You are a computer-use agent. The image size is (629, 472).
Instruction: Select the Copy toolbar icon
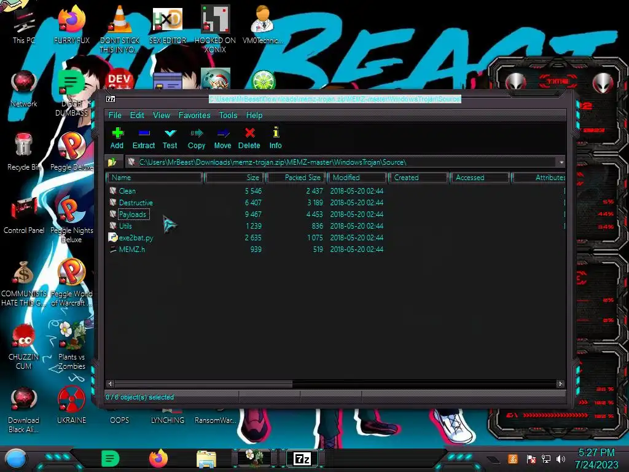197,138
